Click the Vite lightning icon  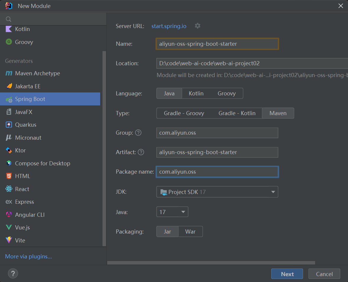click(x=9, y=240)
